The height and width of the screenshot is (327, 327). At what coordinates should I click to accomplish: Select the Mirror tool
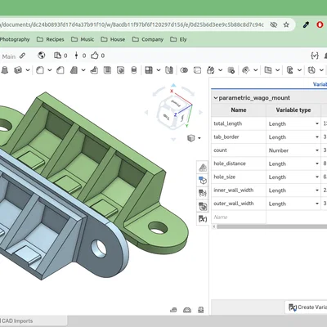[x=169, y=70]
